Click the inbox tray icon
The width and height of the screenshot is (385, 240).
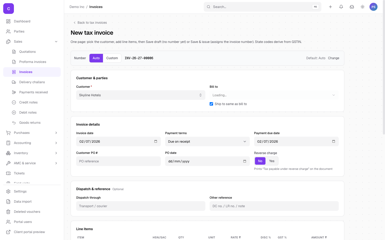click(352, 7)
